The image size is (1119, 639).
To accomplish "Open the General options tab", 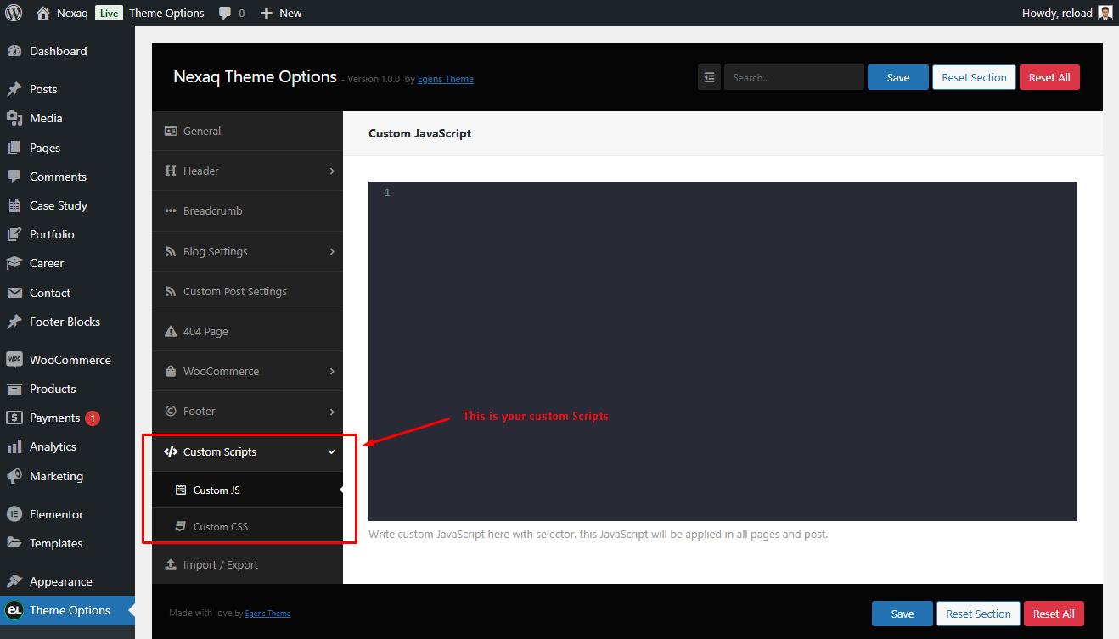I will pos(247,131).
